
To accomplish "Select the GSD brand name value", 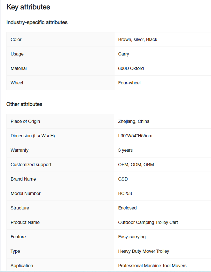I will tap(123, 179).
